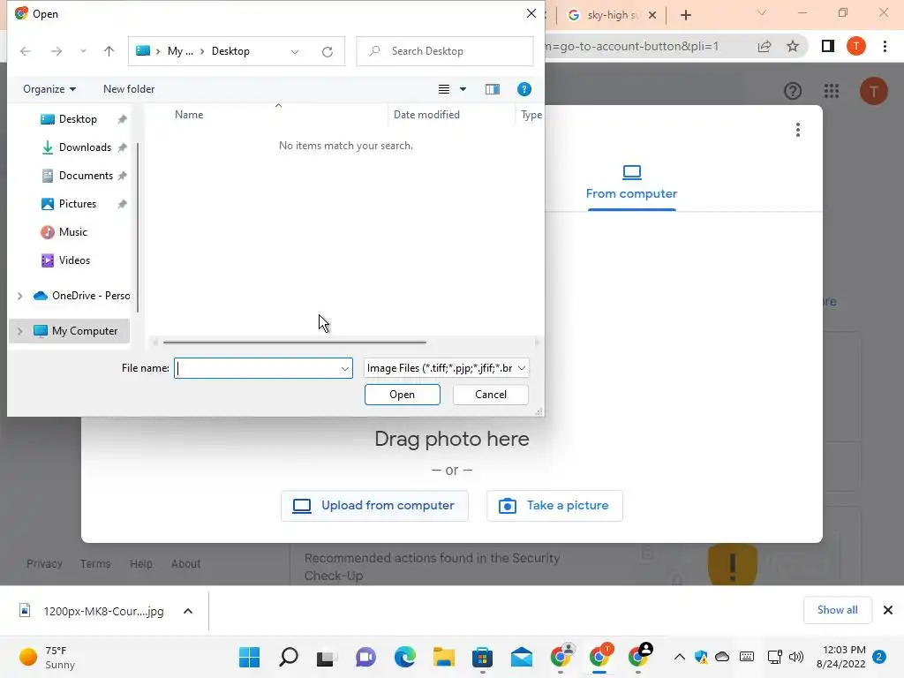
Task: Select Music in the navigation pane
Action: [x=72, y=232]
